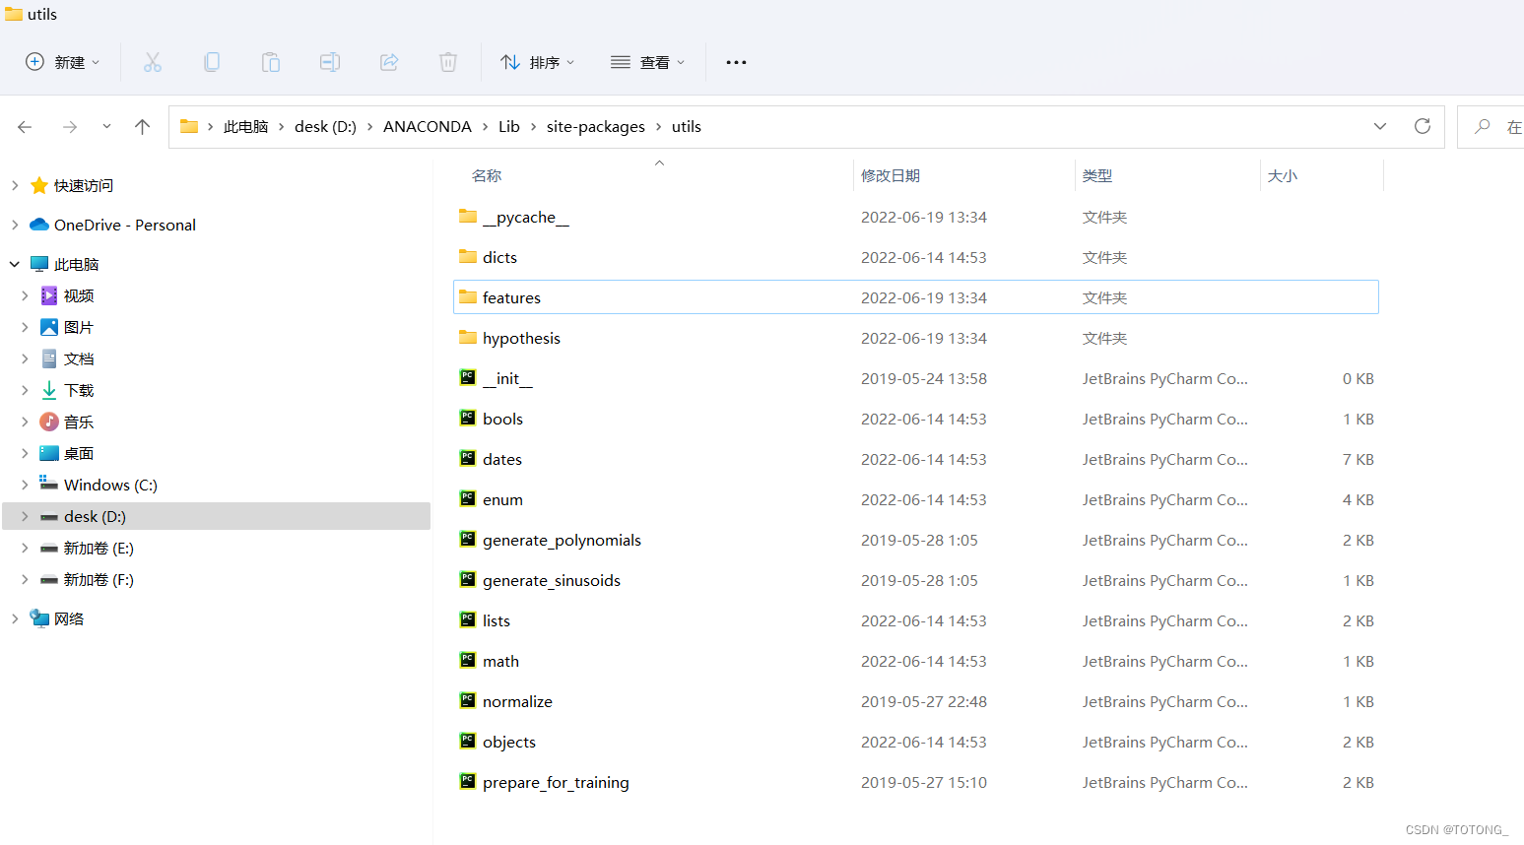The width and height of the screenshot is (1524, 845).
Task: Click the forward navigation arrow
Action: 69,126
